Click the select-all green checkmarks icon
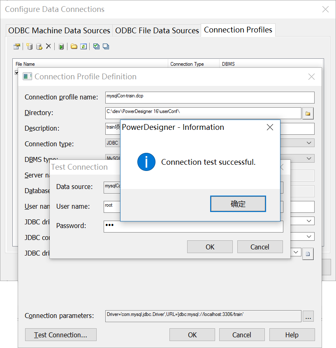 pos(96,46)
